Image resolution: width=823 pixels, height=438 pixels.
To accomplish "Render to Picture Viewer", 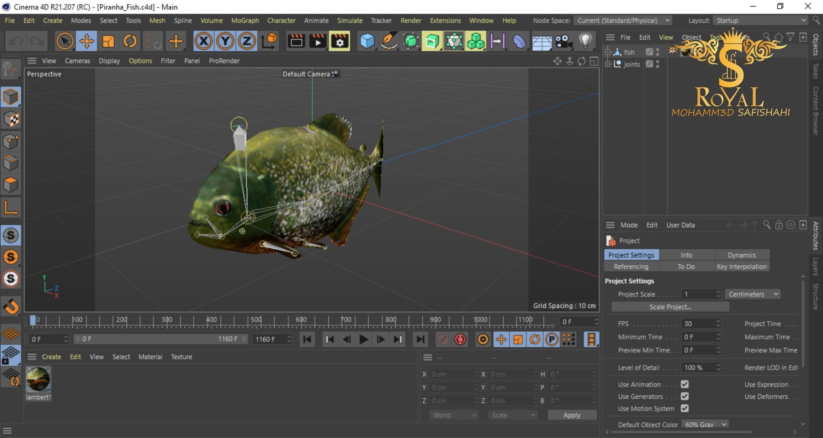I will pyautogui.click(x=318, y=41).
